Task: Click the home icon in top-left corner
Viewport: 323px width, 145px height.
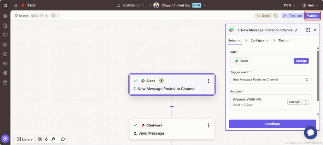Action: [5, 5]
